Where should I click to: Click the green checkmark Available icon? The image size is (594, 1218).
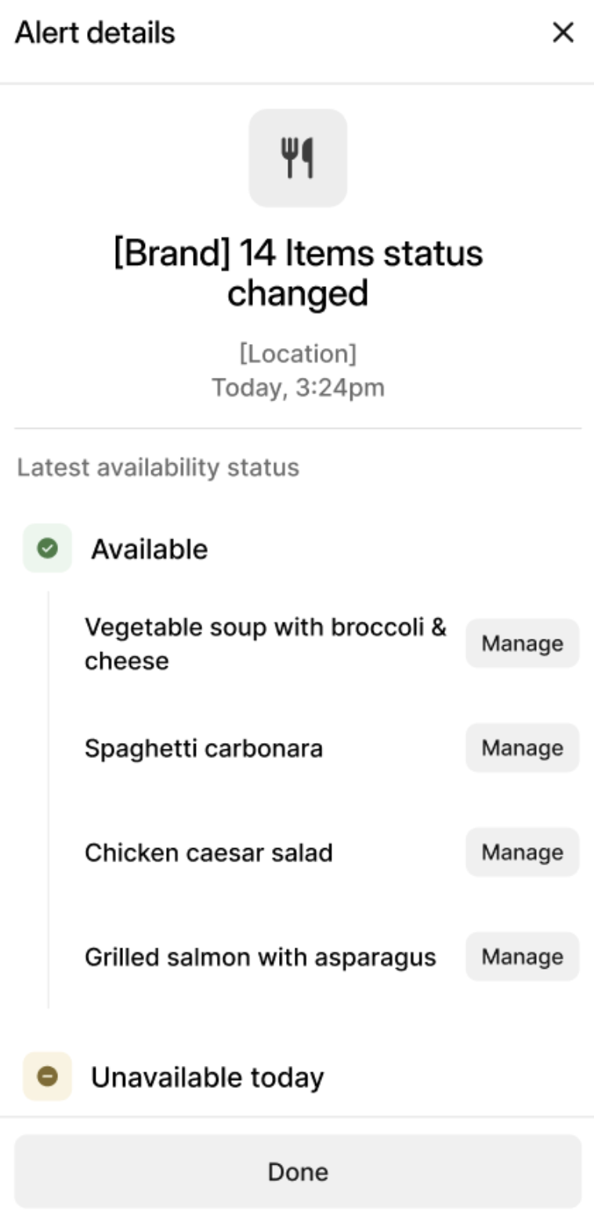(x=48, y=549)
